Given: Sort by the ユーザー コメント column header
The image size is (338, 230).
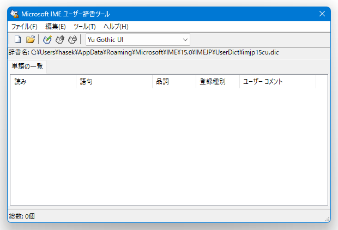Looking at the screenshot, I should click(277, 82).
